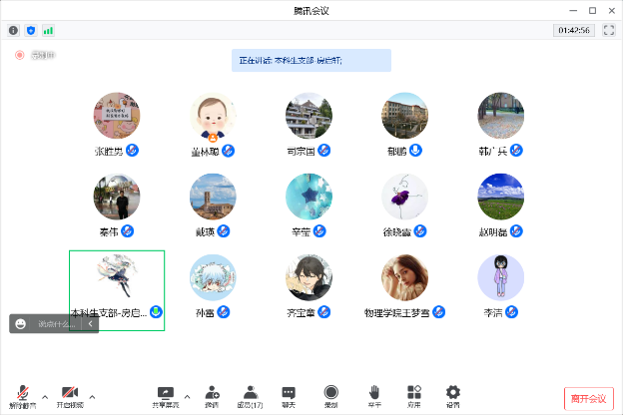Click the red Leave Meeting button
The height and width of the screenshot is (415, 623).
[588, 398]
